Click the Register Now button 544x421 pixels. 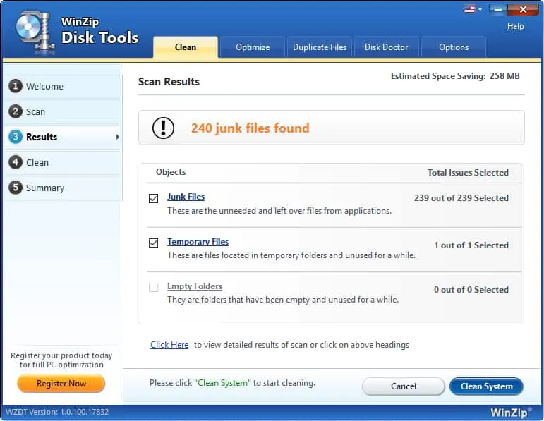[x=61, y=384]
